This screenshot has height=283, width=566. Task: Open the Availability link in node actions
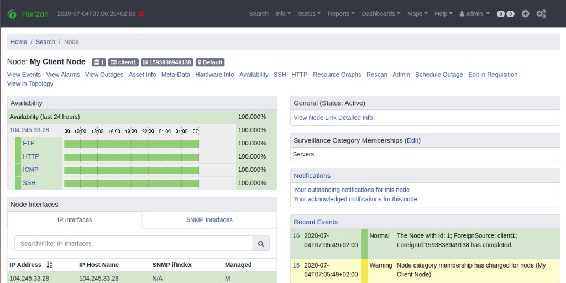pyautogui.click(x=254, y=75)
